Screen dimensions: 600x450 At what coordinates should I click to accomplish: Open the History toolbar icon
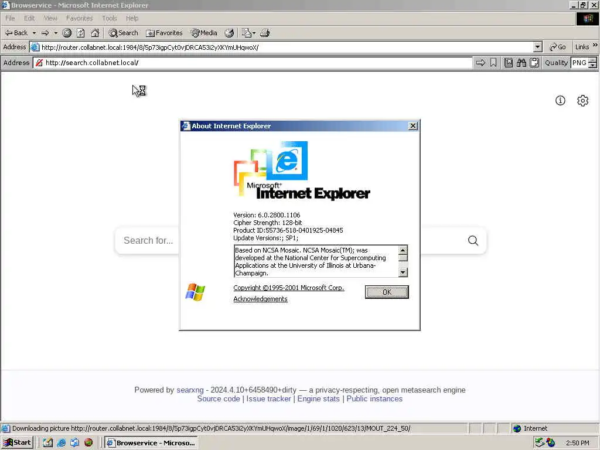229,33
